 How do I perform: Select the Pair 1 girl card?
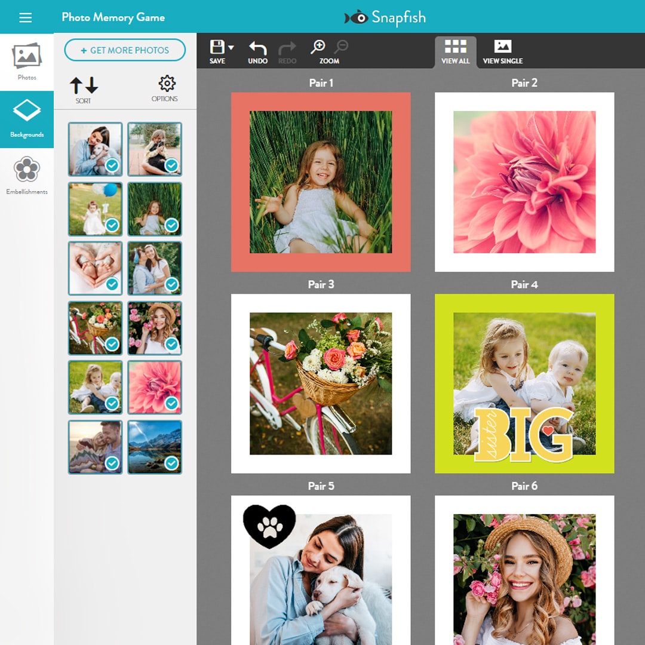[x=321, y=180]
